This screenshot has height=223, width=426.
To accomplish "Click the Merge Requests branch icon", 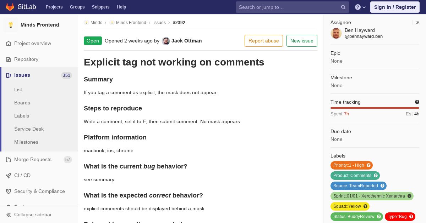I will click(x=9, y=159).
